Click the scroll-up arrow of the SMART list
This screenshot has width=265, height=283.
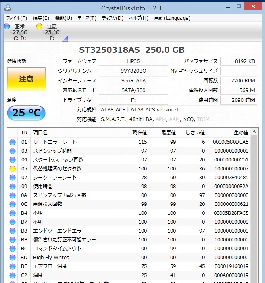tap(255, 132)
